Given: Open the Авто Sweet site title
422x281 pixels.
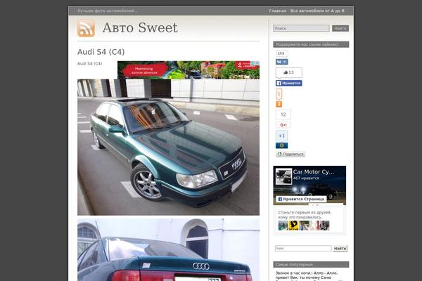Looking at the screenshot, I should 140,27.
